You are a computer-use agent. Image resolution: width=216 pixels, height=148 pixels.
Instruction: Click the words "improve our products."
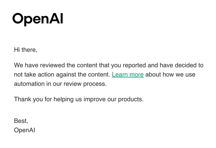113,99
